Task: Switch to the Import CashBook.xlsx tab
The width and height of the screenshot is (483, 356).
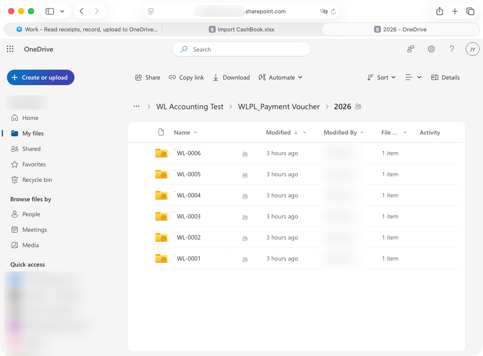Action: [x=241, y=29]
